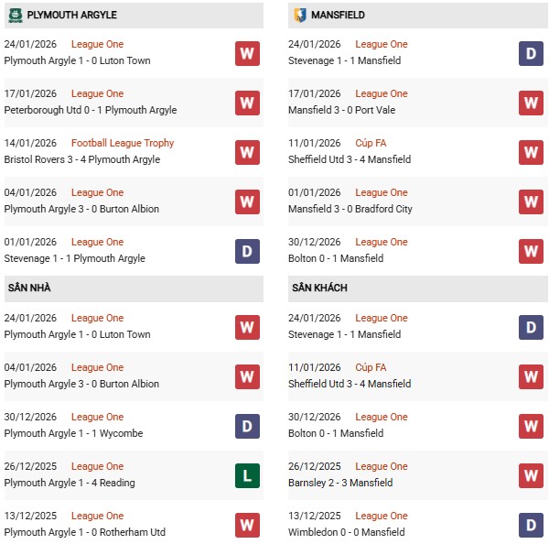This screenshot has height=544, width=549.
Task: Open League One link above Peterborough match
Action: [x=97, y=93]
